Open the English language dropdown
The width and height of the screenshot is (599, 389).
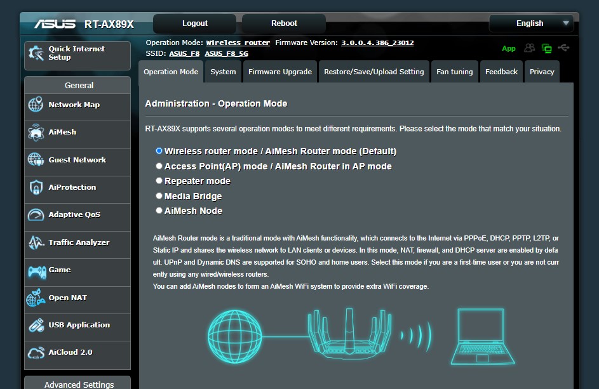coord(531,23)
